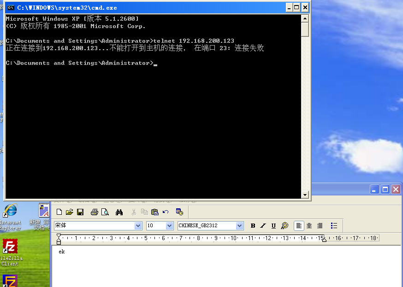
Task: Toggle bullet list in WordPad
Action: 334,226
